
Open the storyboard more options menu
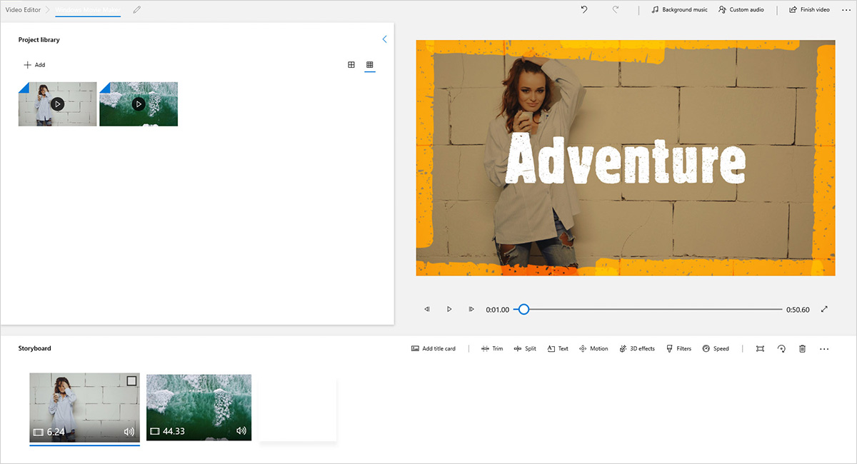(x=824, y=348)
